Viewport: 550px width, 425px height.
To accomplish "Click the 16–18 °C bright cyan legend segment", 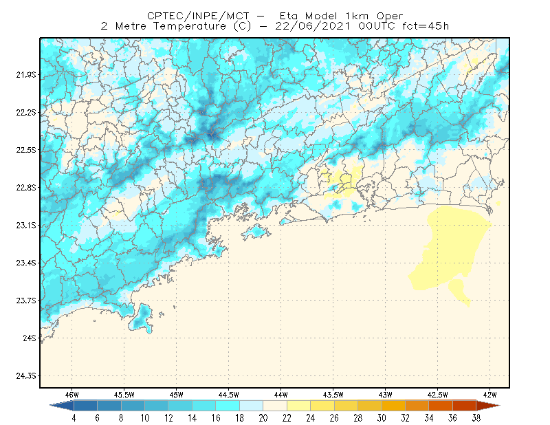I will [x=228, y=406].
